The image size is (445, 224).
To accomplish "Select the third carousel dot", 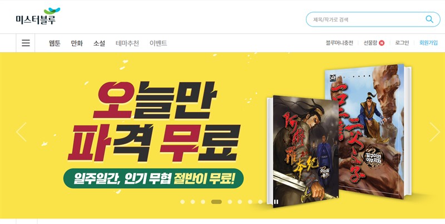I will pos(203,202).
